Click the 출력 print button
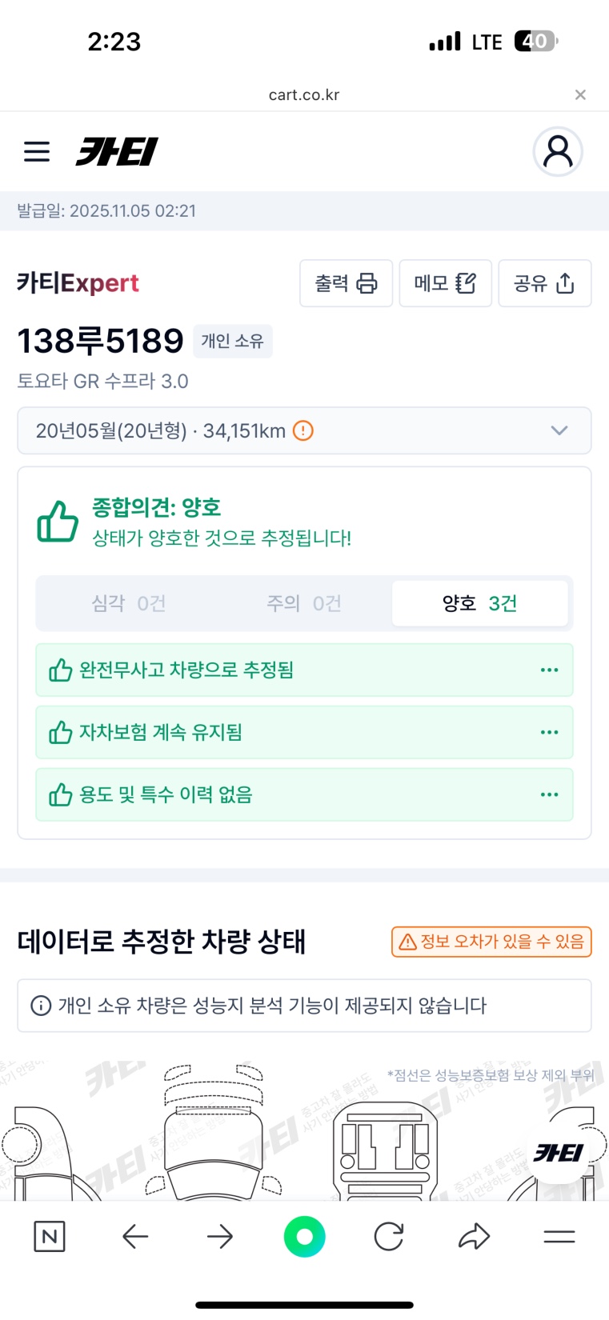The image size is (609, 1320). click(x=346, y=283)
